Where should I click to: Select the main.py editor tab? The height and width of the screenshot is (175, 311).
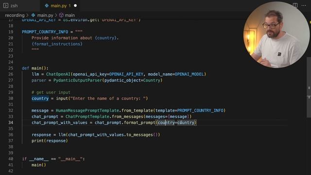coord(59,5)
